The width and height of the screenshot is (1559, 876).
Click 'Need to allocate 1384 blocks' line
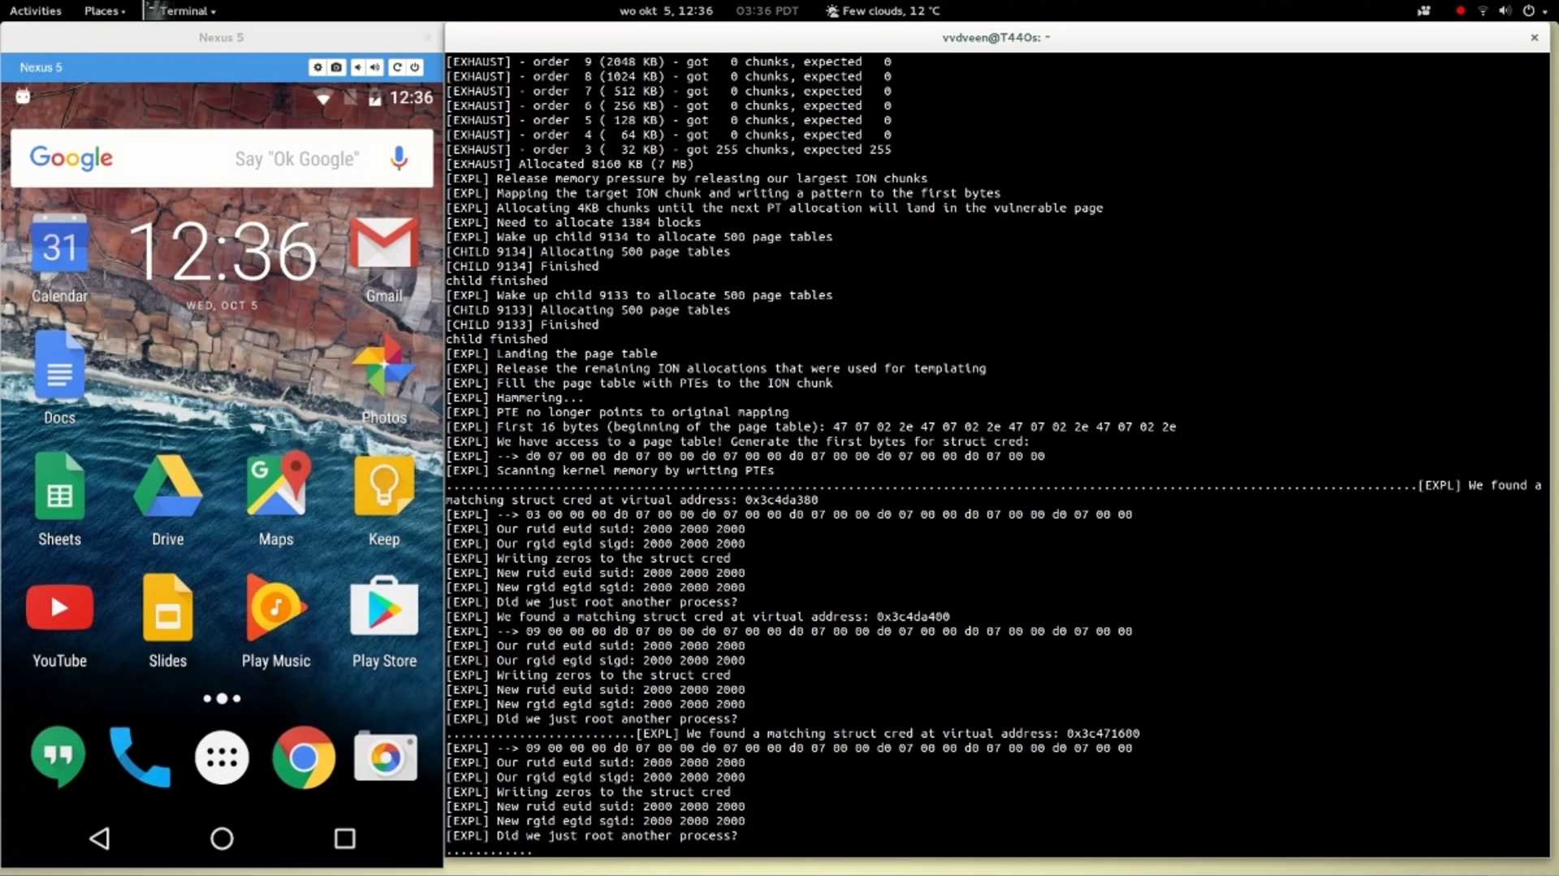coord(573,222)
